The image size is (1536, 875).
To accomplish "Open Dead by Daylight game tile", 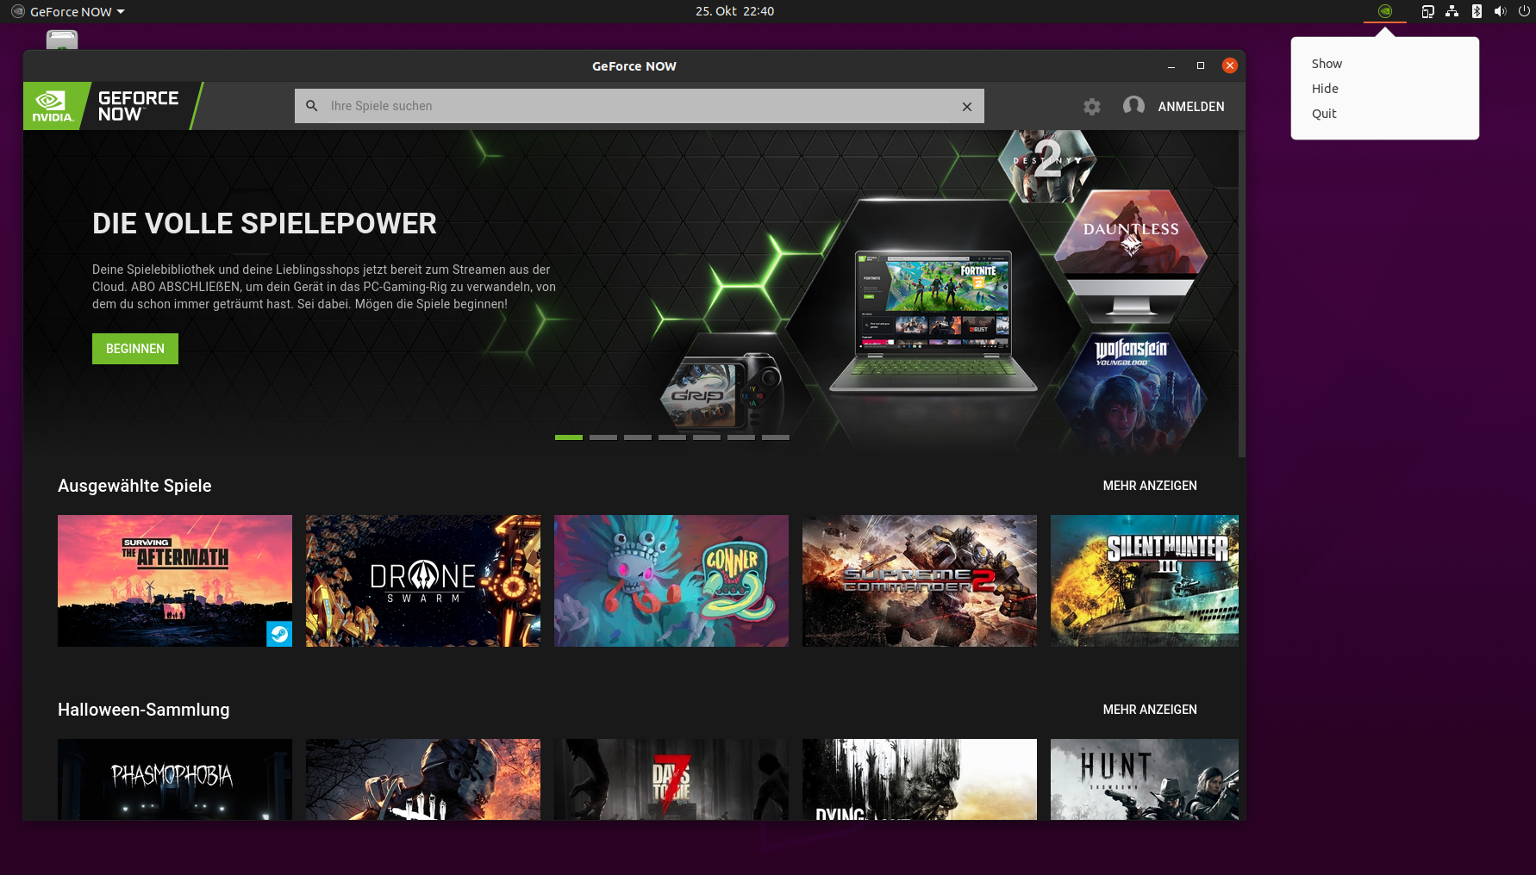I will tap(423, 779).
